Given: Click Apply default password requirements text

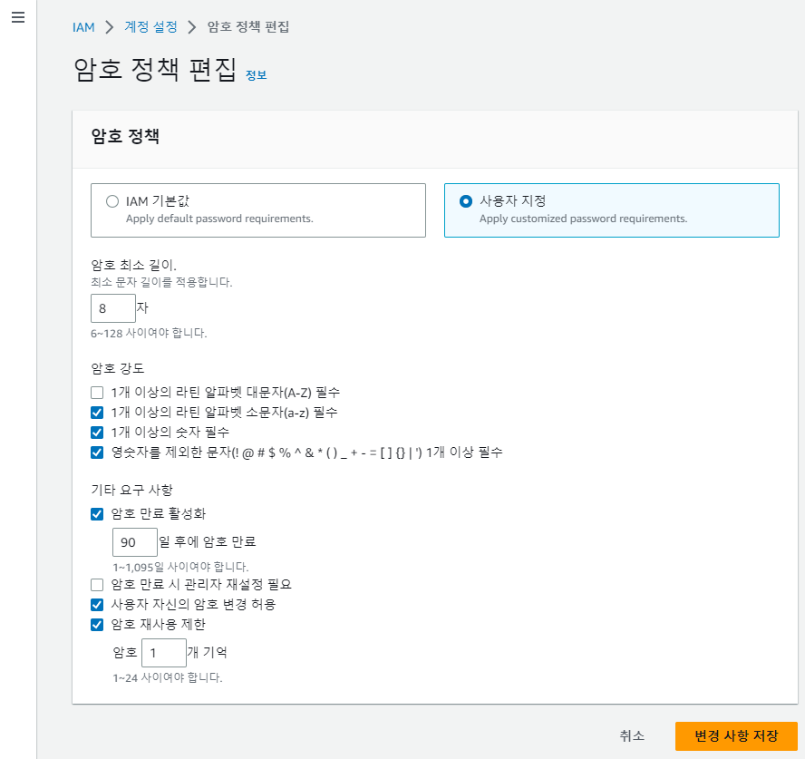Looking at the screenshot, I should [x=219, y=219].
